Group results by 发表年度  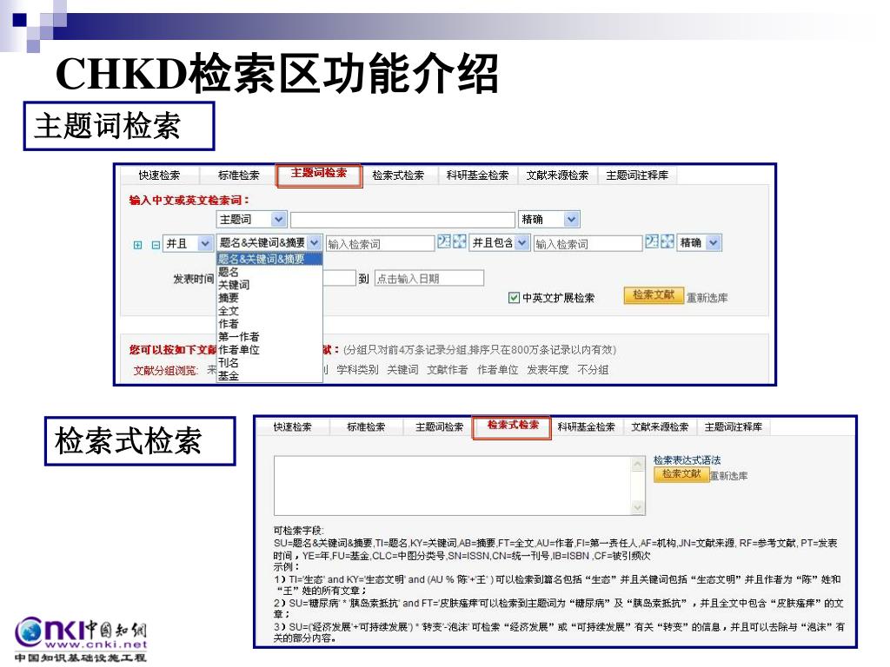coord(548,370)
